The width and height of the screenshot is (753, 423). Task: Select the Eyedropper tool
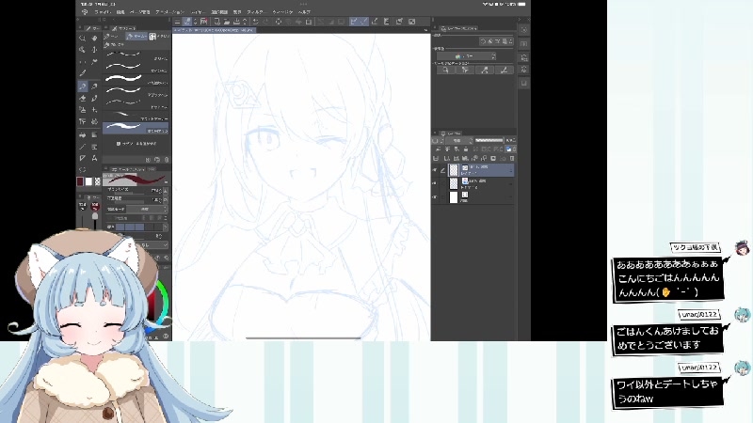pos(83,73)
